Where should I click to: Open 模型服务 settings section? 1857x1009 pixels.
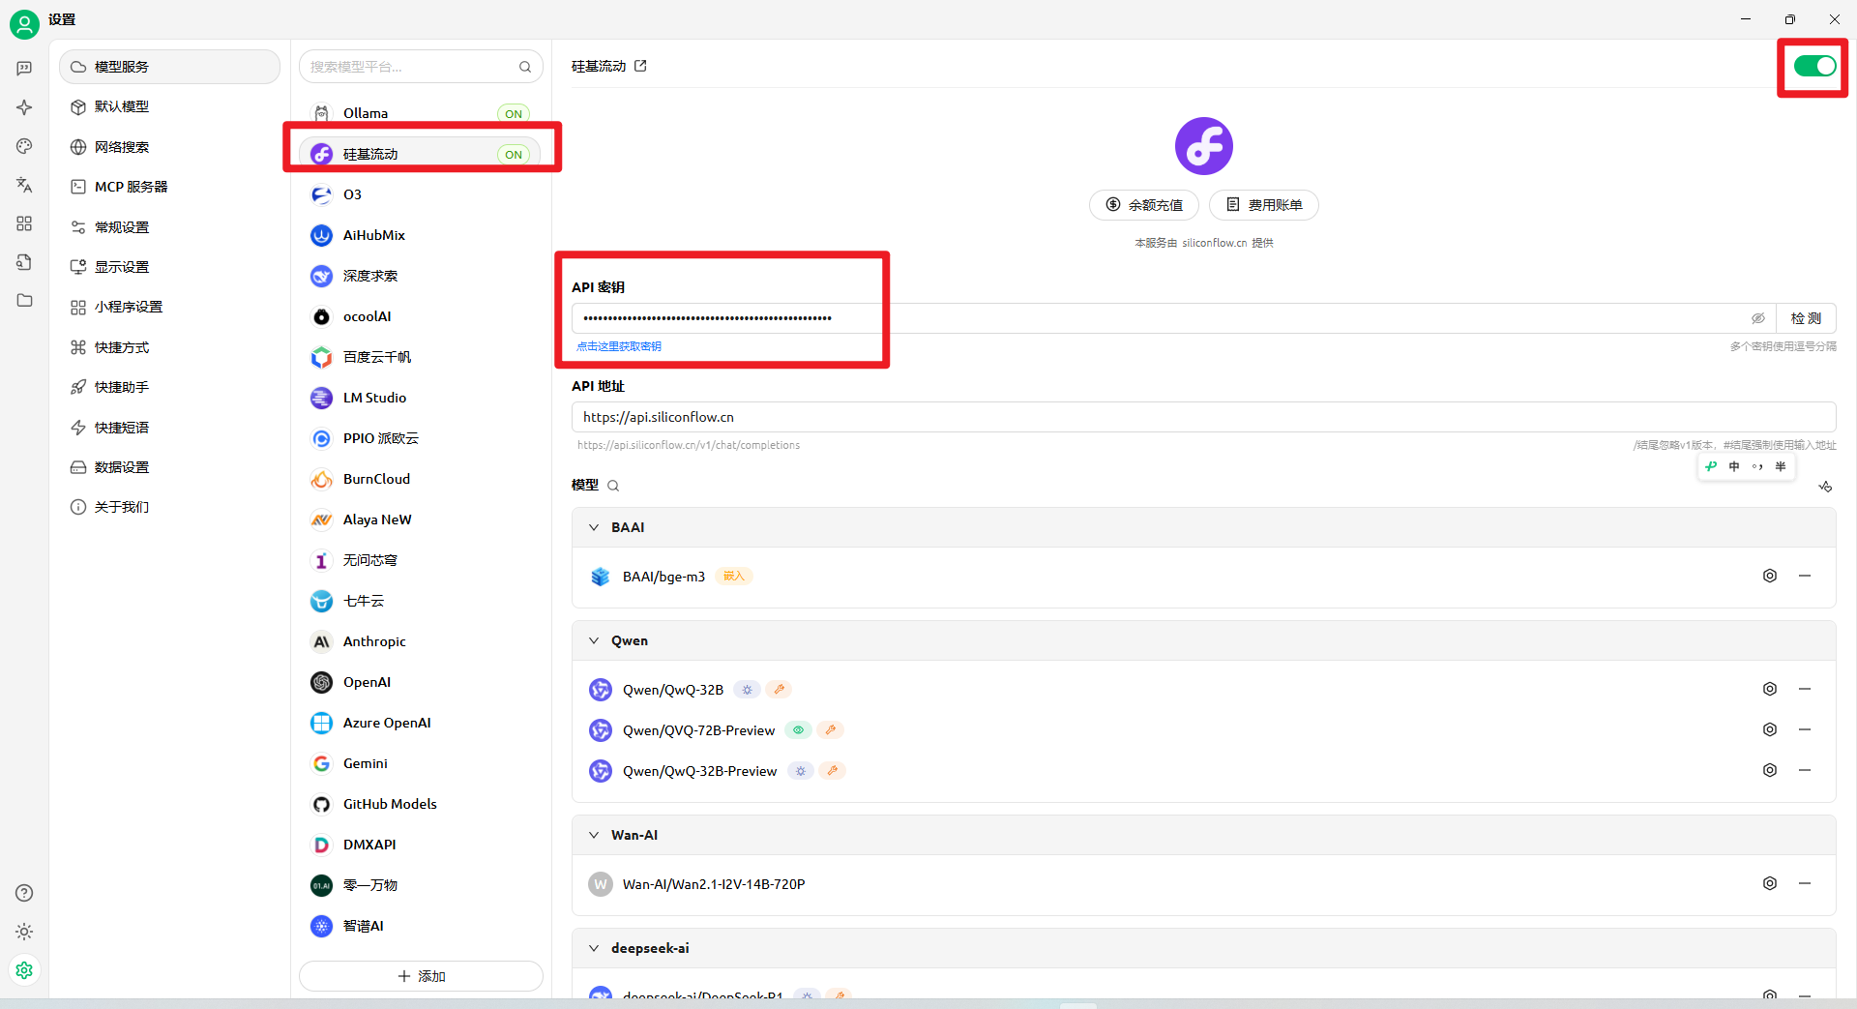point(169,67)
